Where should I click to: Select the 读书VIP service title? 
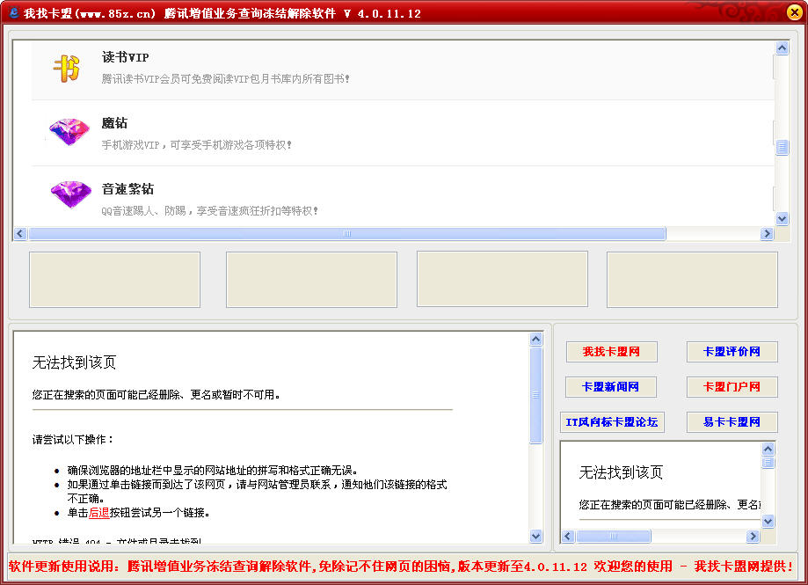pos(125,57)
